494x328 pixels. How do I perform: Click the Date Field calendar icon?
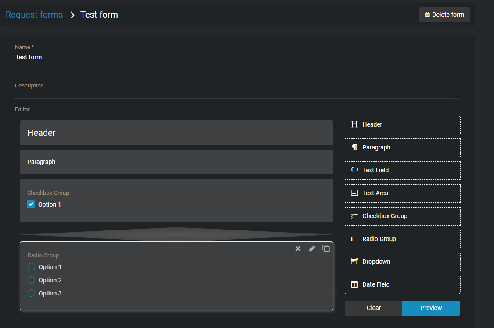click(354, 284)
